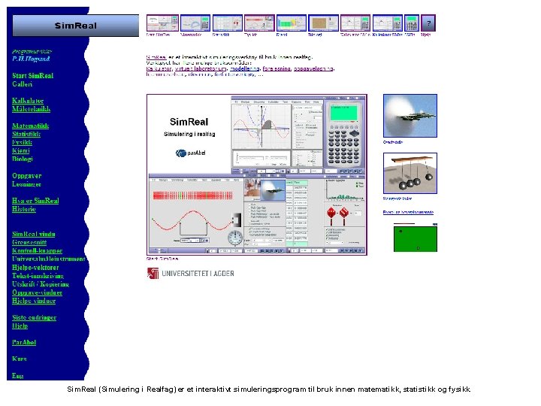Click virtuelt laboratorium link in intro
Image resolution: width=541 pixels, height=406 pixels.
point(201,68)
